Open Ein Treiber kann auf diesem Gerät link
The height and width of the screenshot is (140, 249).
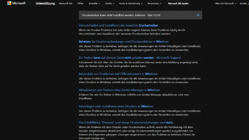(130, 58)
